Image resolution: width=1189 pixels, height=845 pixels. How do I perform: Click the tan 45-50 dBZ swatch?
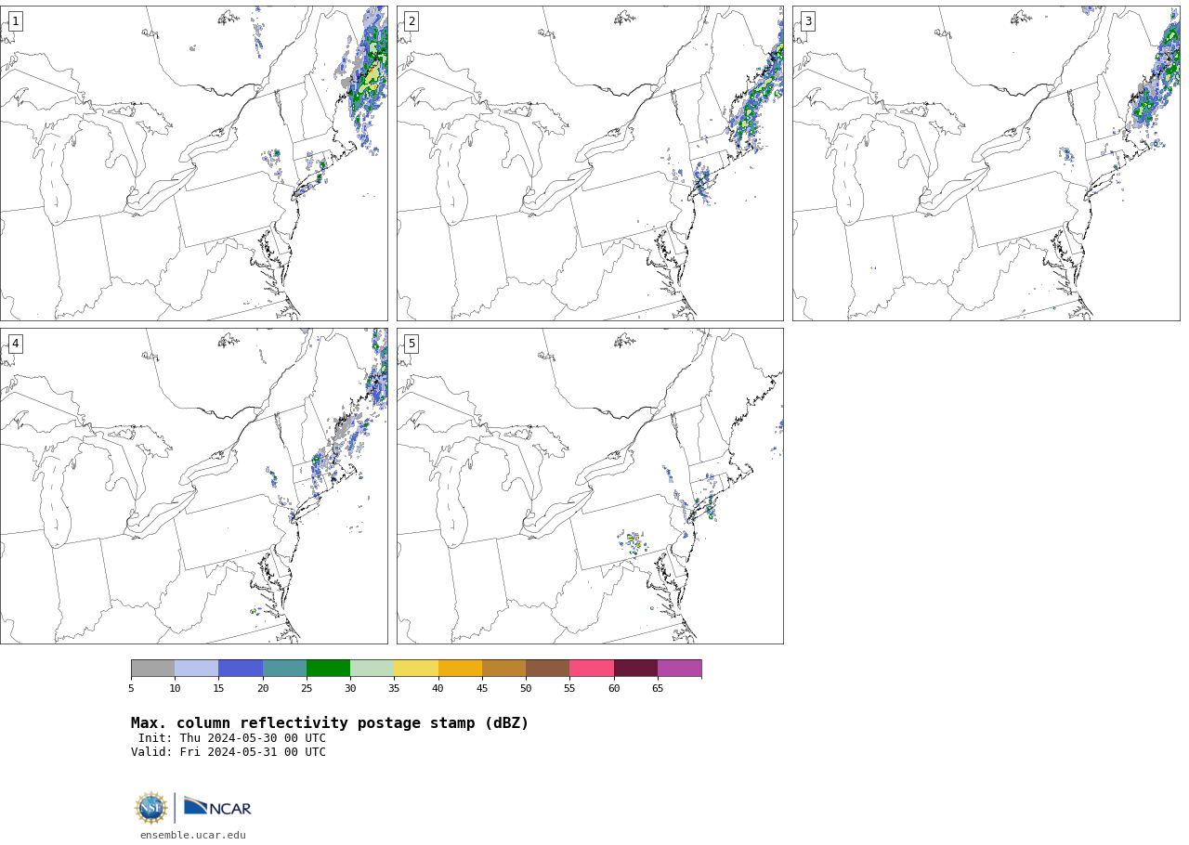tap(503, 669)
